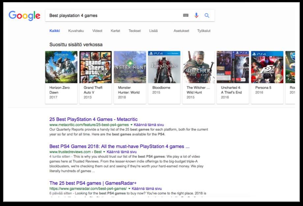
Task: Open '25 Best PlayStation 4 Games - Metacritic' result
Action: tap(93, 119)
